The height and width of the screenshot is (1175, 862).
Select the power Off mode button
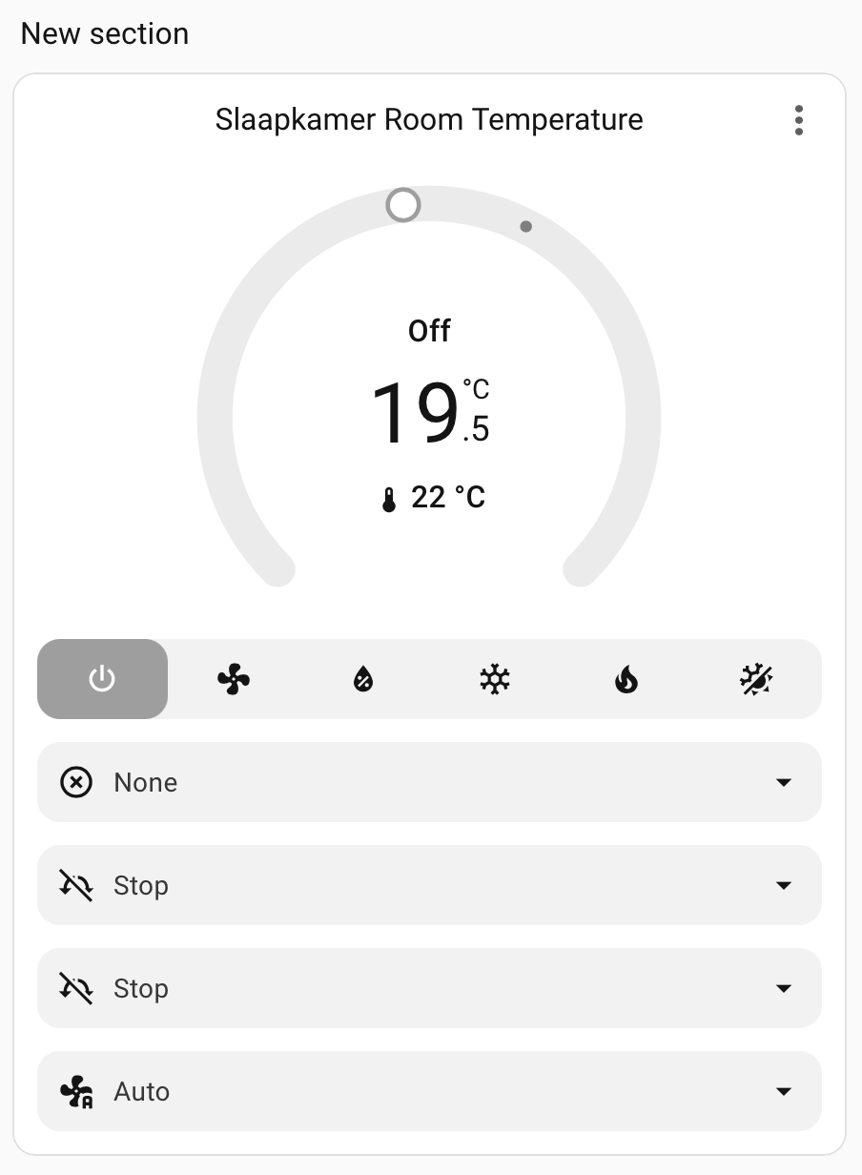point(102,679)
